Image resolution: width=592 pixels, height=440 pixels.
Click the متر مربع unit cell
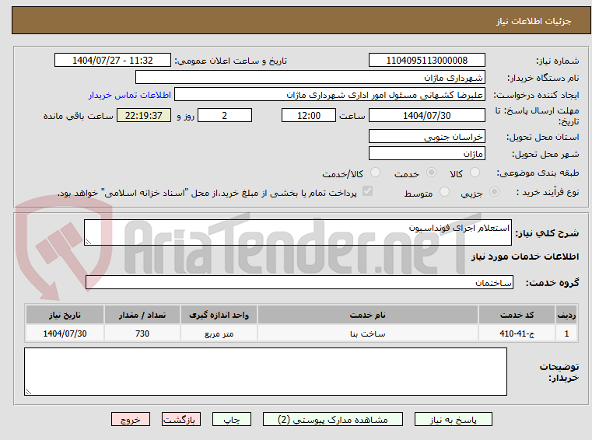point(219,333)
